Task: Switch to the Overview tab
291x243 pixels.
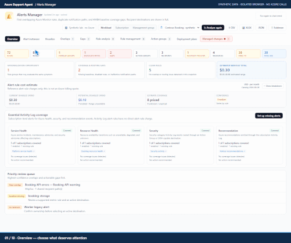Action: coord(12,39)
